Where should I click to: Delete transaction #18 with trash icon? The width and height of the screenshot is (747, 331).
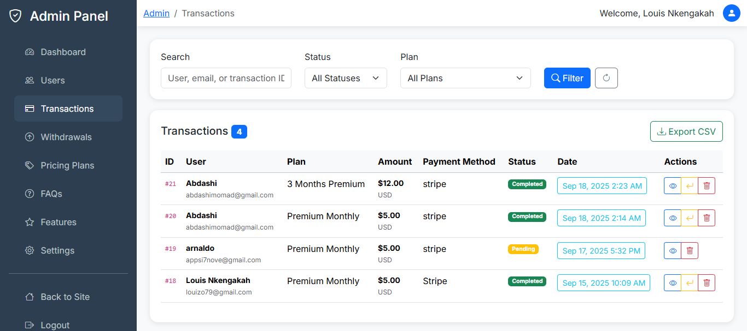pyautogui.click(x=707, y=283)
